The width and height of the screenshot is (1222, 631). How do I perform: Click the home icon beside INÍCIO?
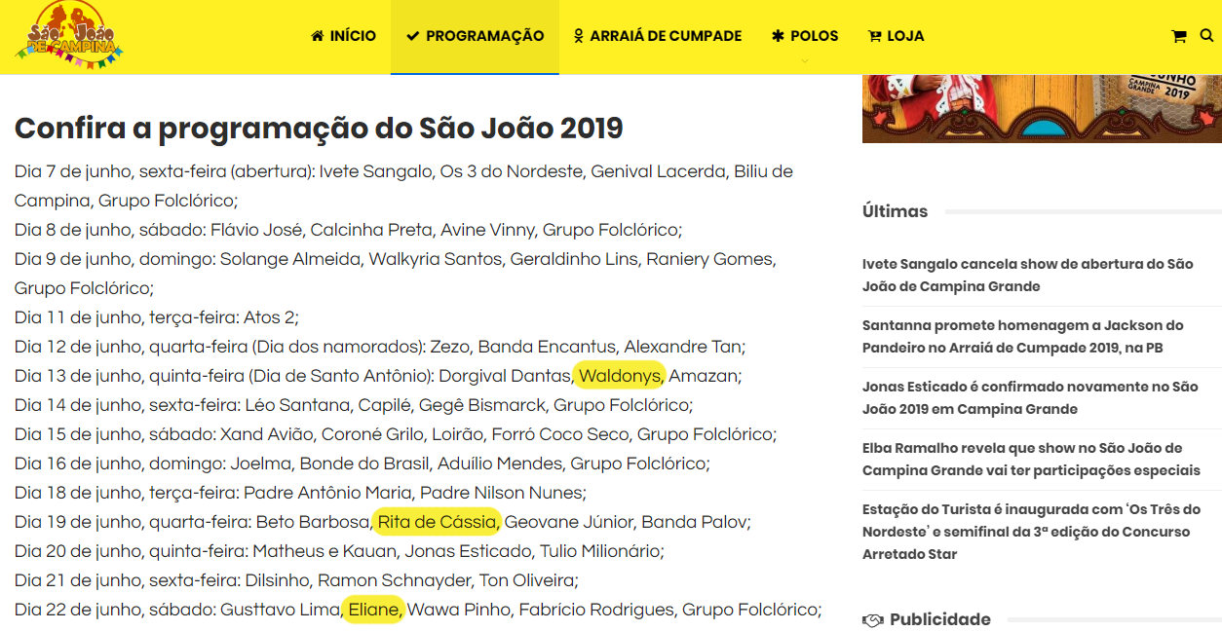[x=318, y=36]
